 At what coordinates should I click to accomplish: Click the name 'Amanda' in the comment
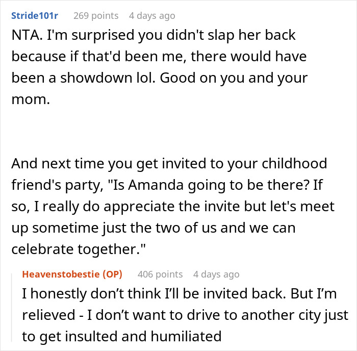point(156,185)
